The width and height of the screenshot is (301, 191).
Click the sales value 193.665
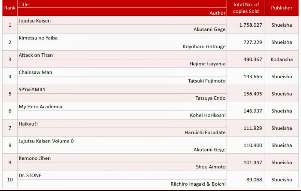[x=253, y=77]
